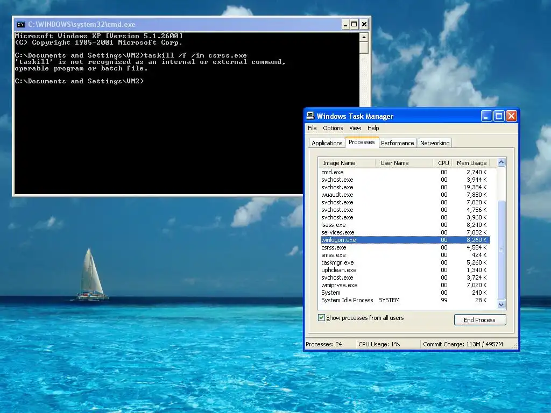Minimize the cmd.exe window
The image size is (551, 413).
[345, 25]
